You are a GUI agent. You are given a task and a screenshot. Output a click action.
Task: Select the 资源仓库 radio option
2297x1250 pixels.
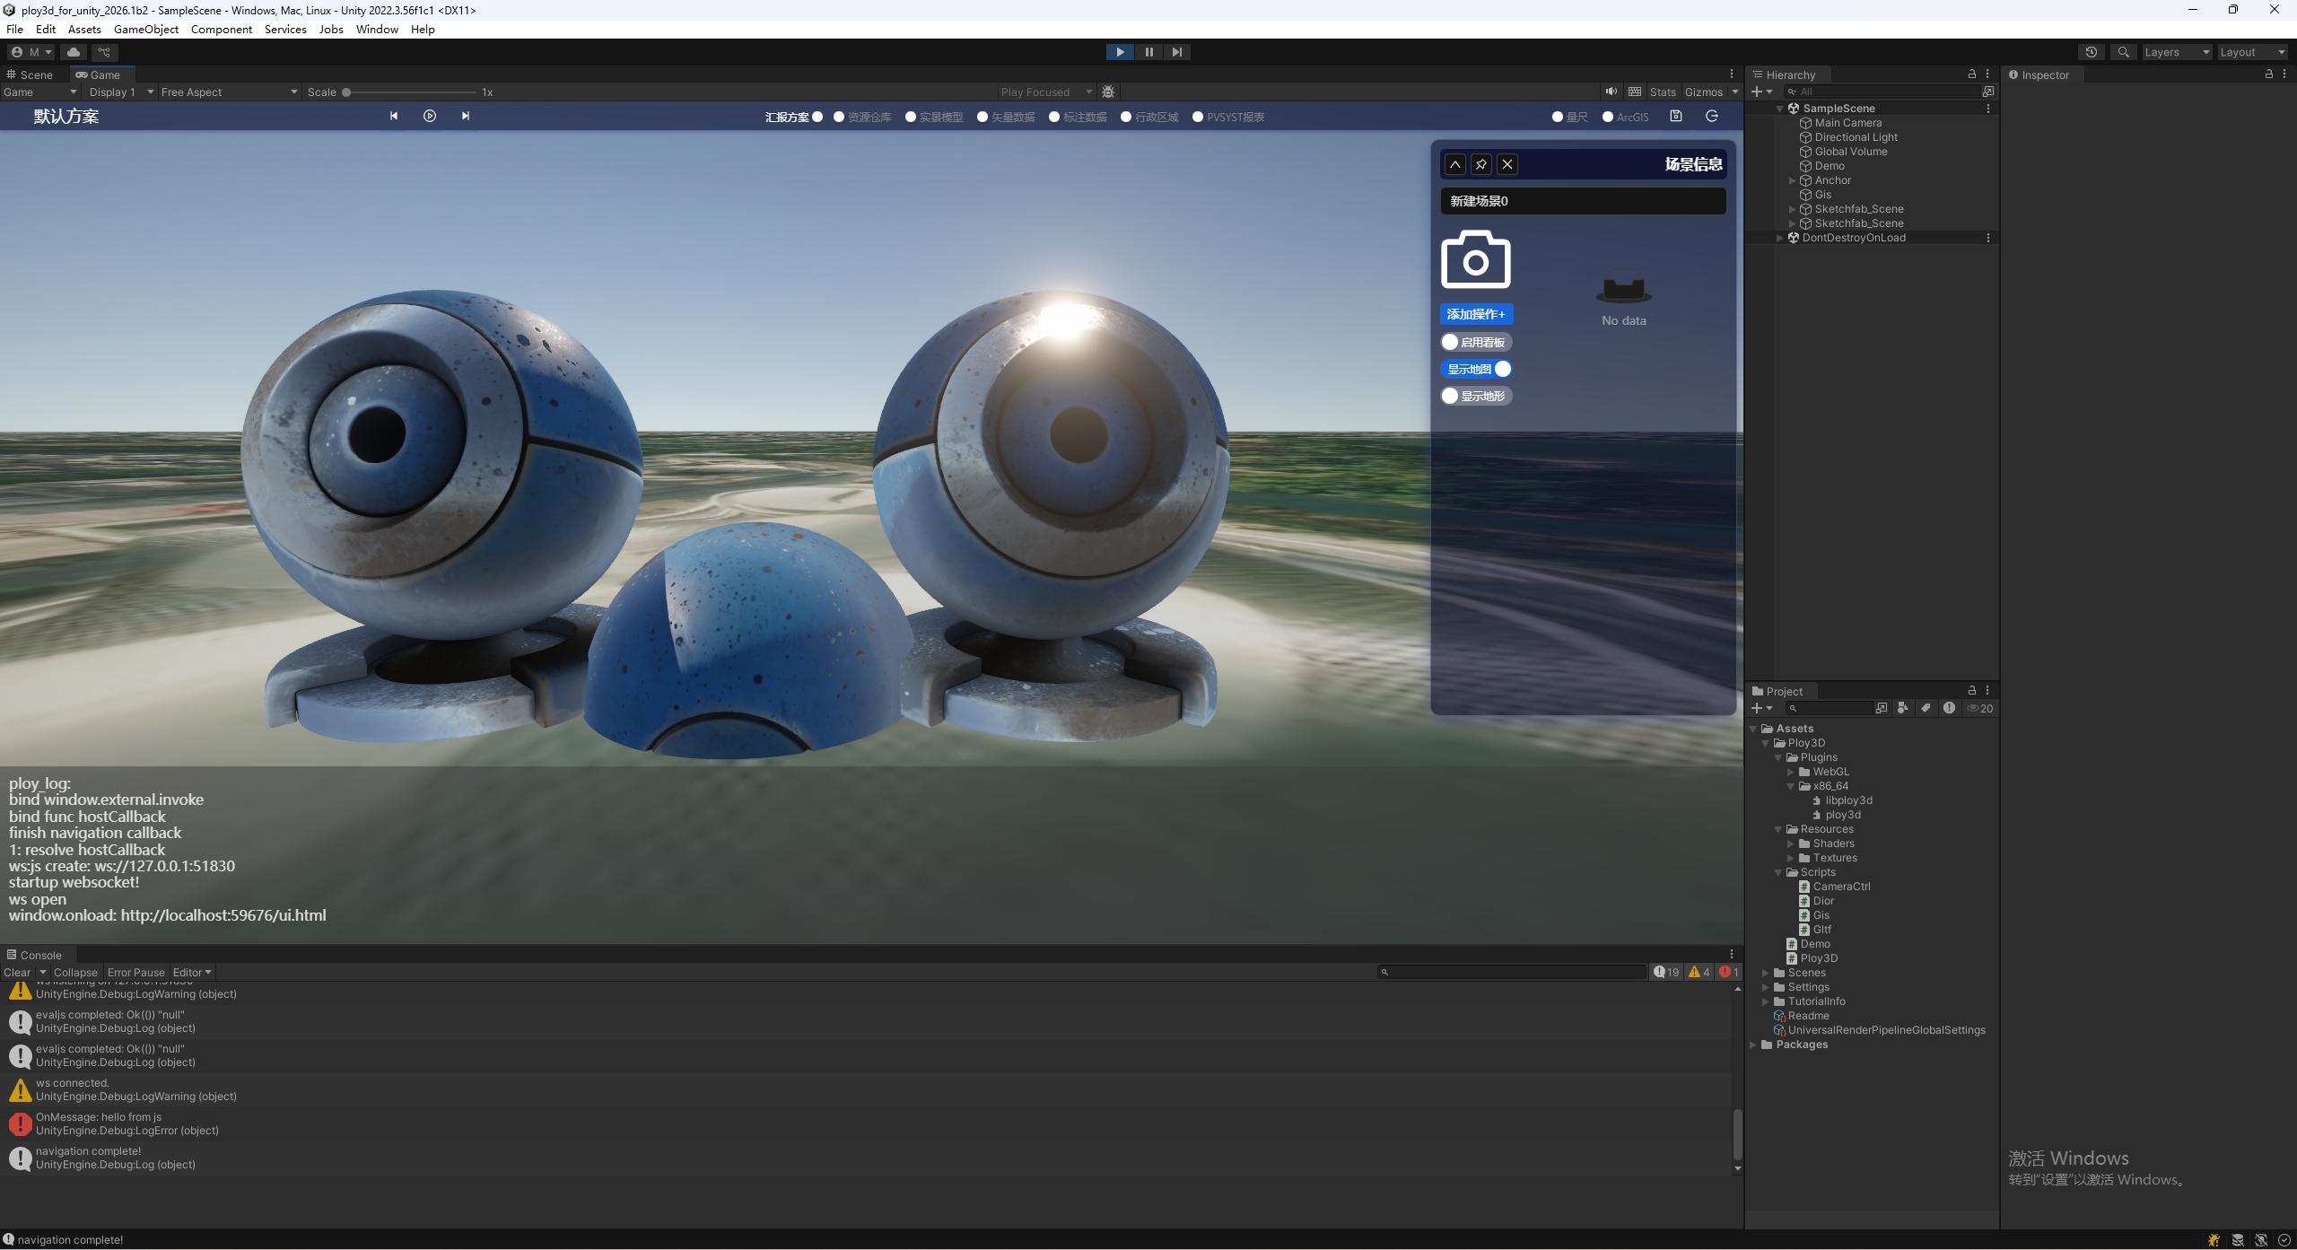pos(840,117)
